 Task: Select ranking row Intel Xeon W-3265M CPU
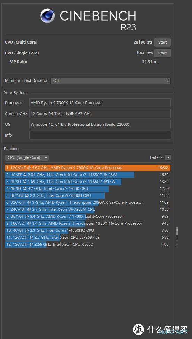coord(88,209)
